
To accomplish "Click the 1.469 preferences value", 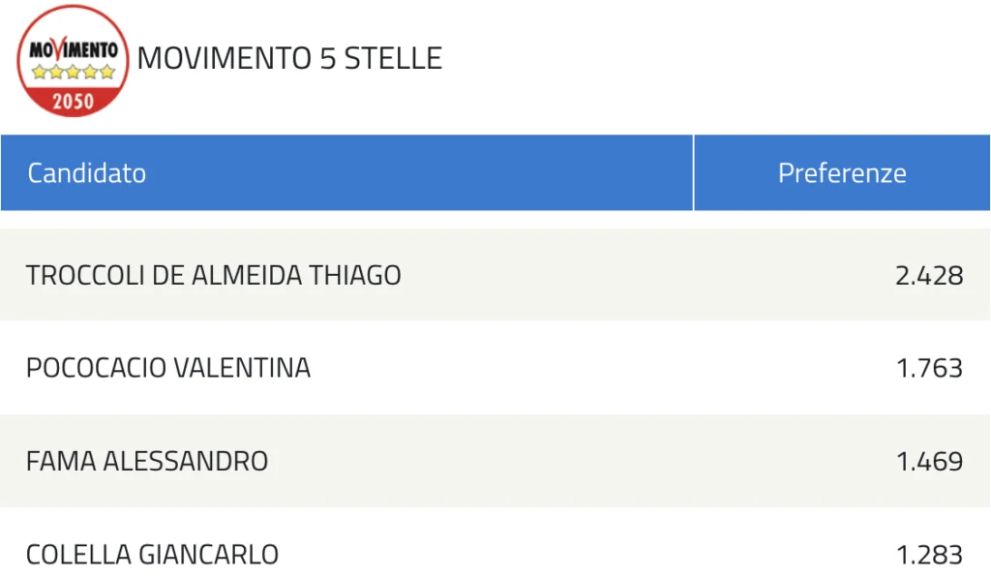I will click(x=930, y=461).
